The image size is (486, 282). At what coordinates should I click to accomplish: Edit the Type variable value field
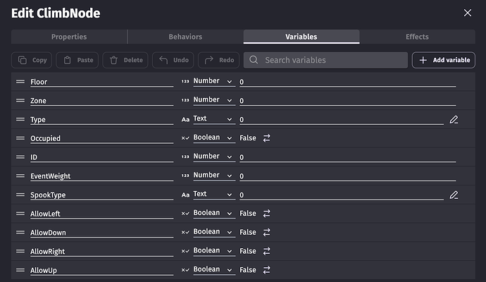[341, 119]
